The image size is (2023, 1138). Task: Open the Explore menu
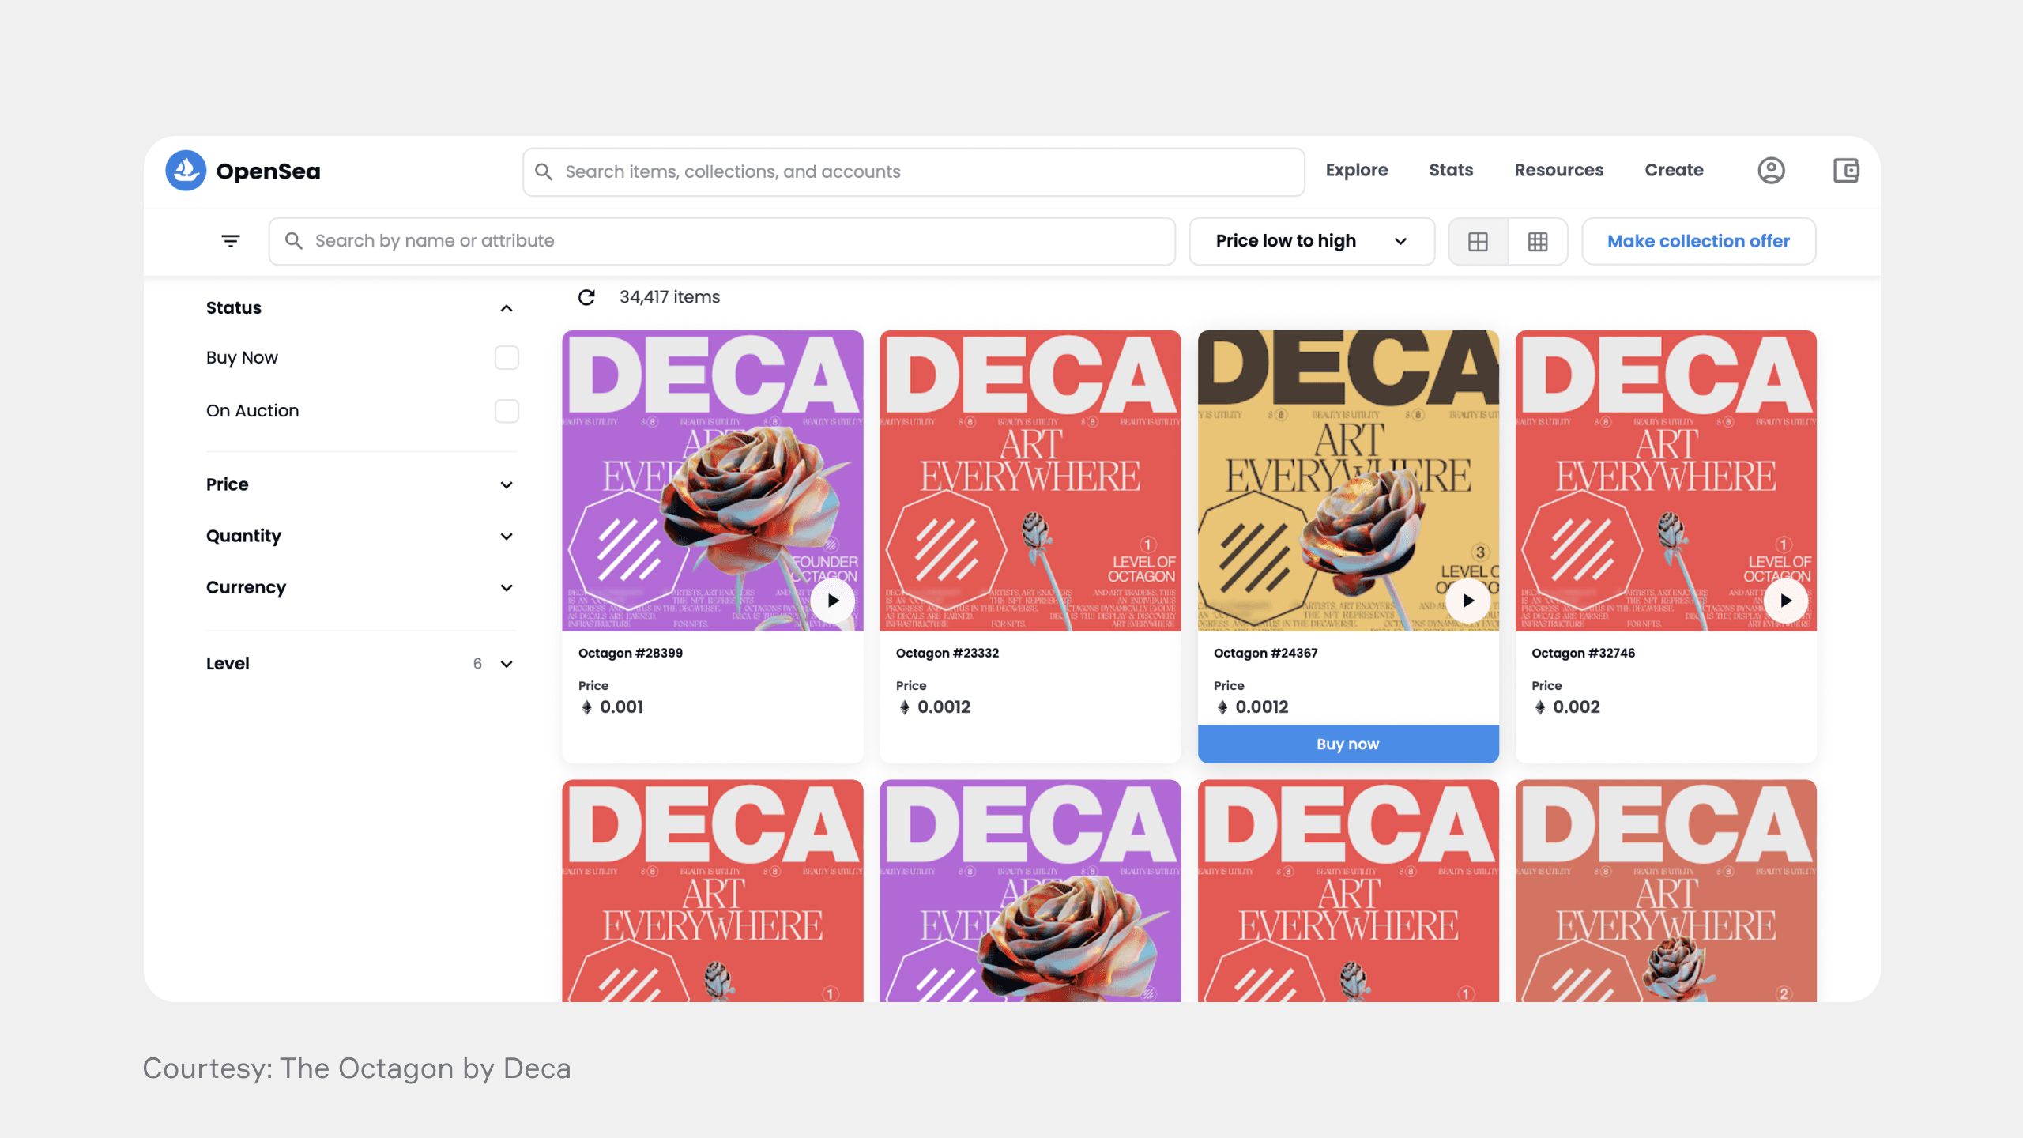(1356, 171)
